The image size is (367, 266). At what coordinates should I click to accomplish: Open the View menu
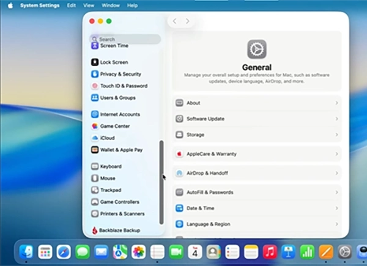coord(89,6)
